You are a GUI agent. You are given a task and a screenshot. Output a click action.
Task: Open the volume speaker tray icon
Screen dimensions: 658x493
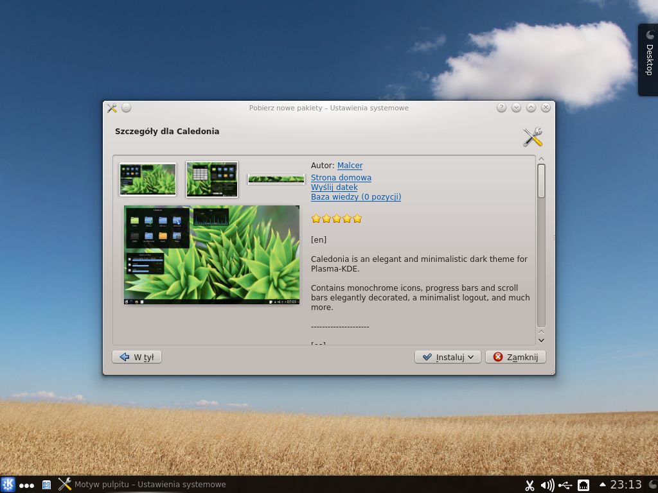click(x=547, y=485)
